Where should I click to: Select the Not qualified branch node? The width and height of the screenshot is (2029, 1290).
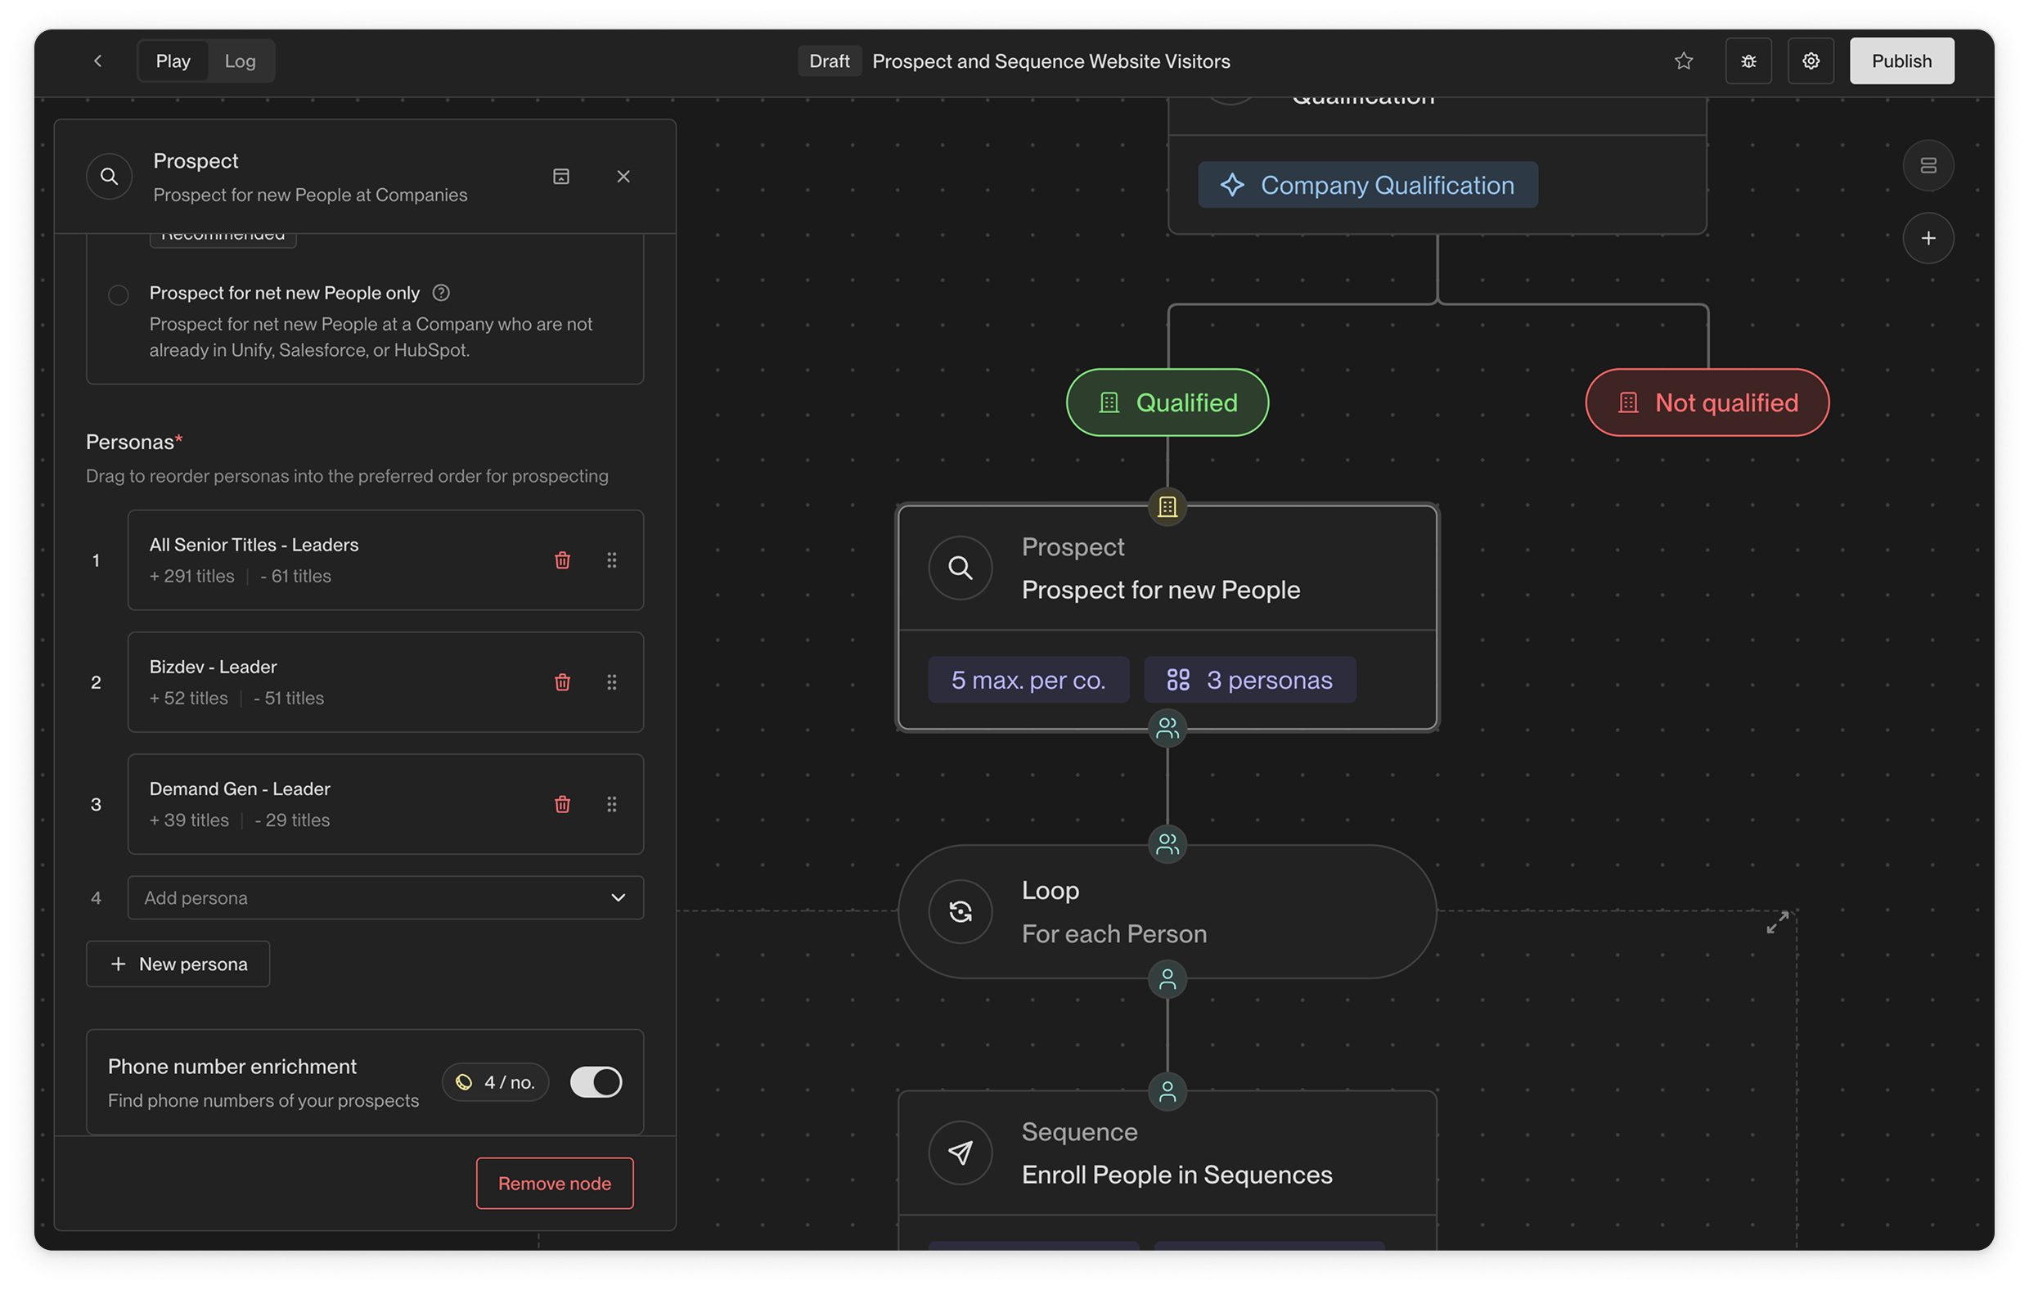pyautogui.click(x=1707, y=402)
